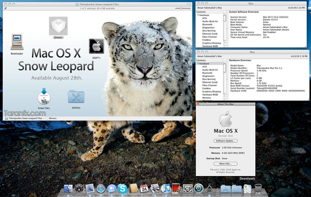Viewport: 311px width, 197px height.
Task: Open Photo Booth from the dock
Action: (177, 189)
